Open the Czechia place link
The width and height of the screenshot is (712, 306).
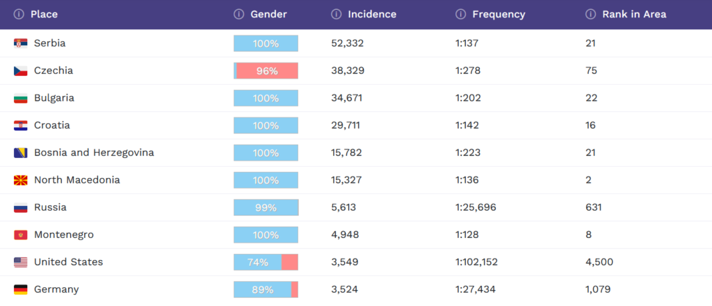[54, 70]
